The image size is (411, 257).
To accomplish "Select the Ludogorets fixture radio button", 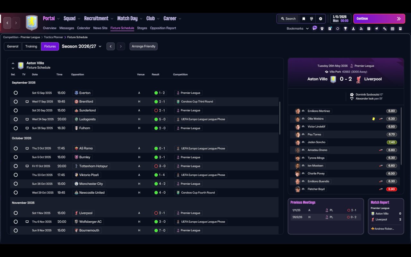I will pyautogui.click(x=16, y=119).
